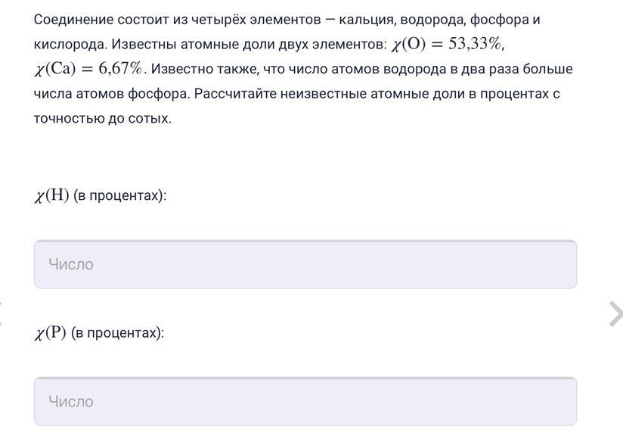
Task: Click 'Число' placeholder under χ(H)
Action: coord(71,264)
